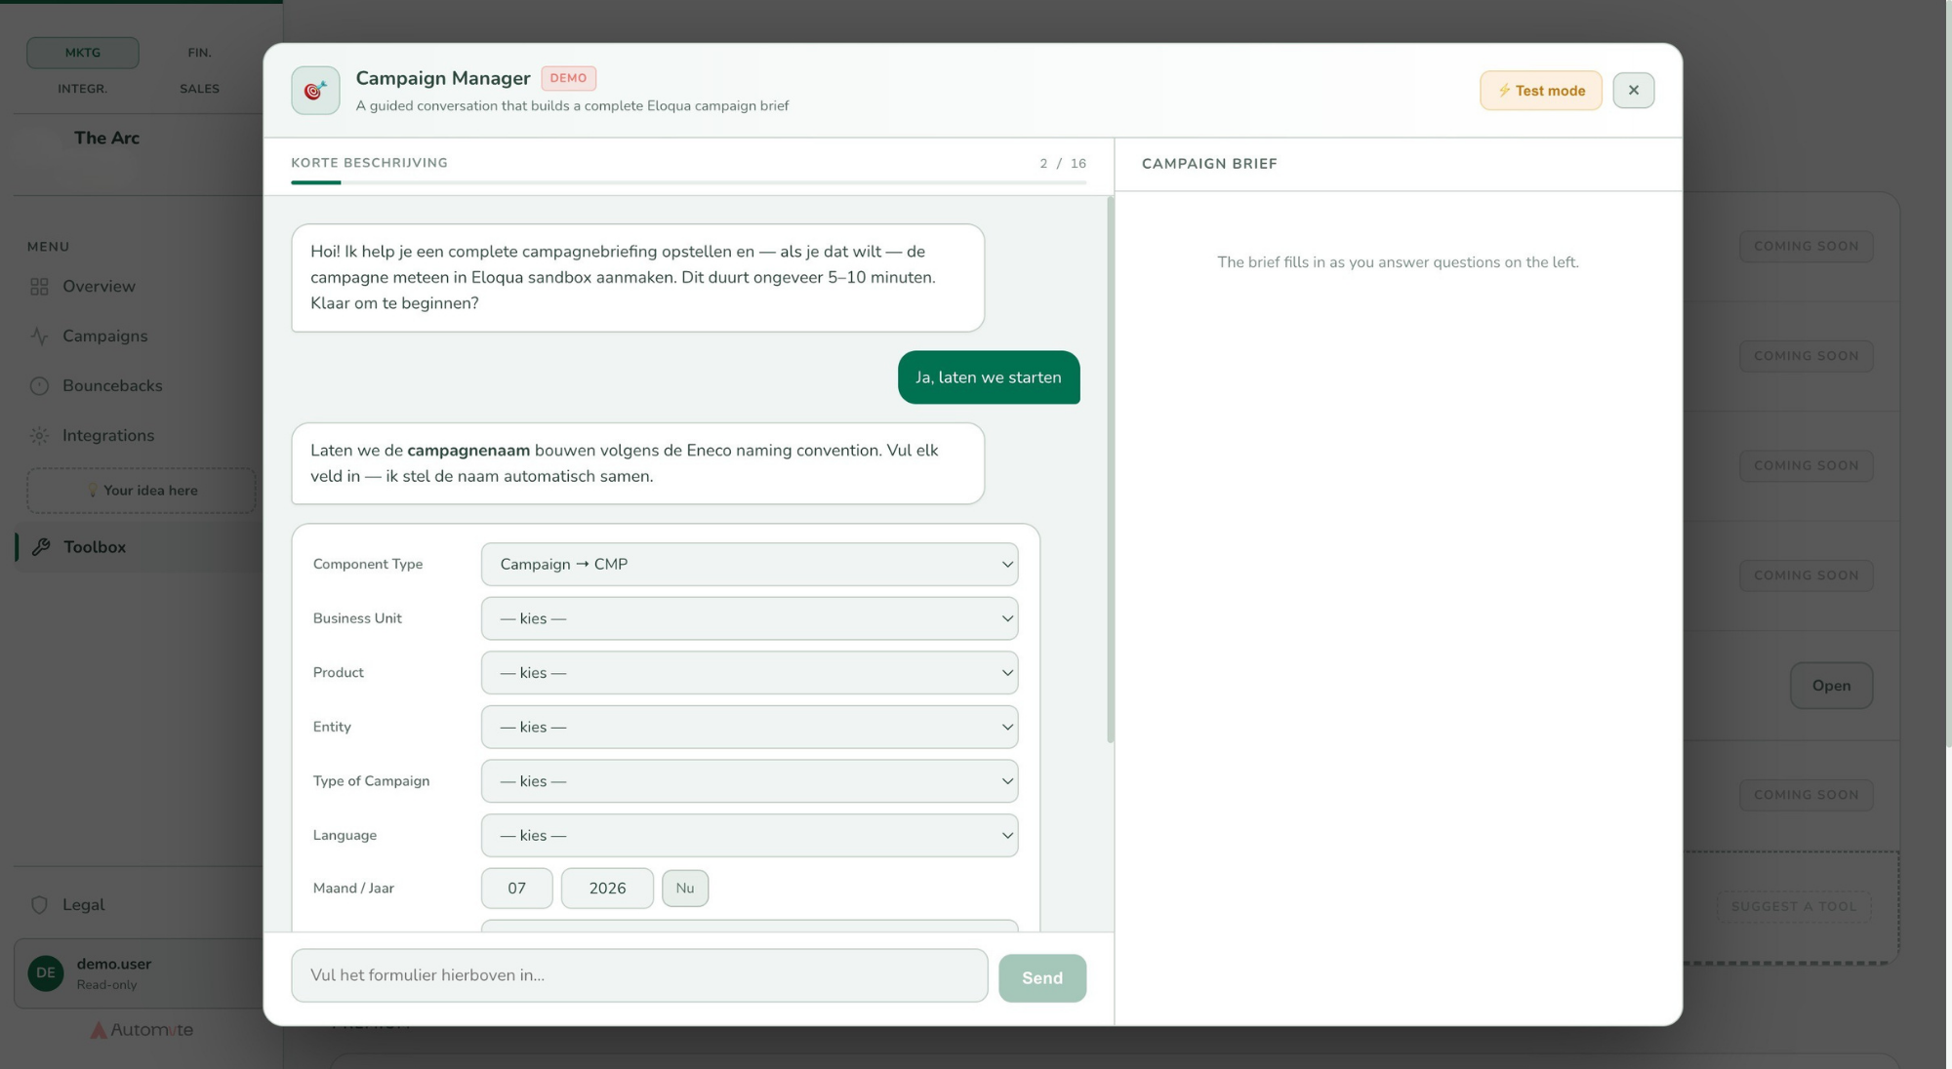Switch to the FIN. tab
This screenshot has width=1952, height=1069.
point(199,53)
